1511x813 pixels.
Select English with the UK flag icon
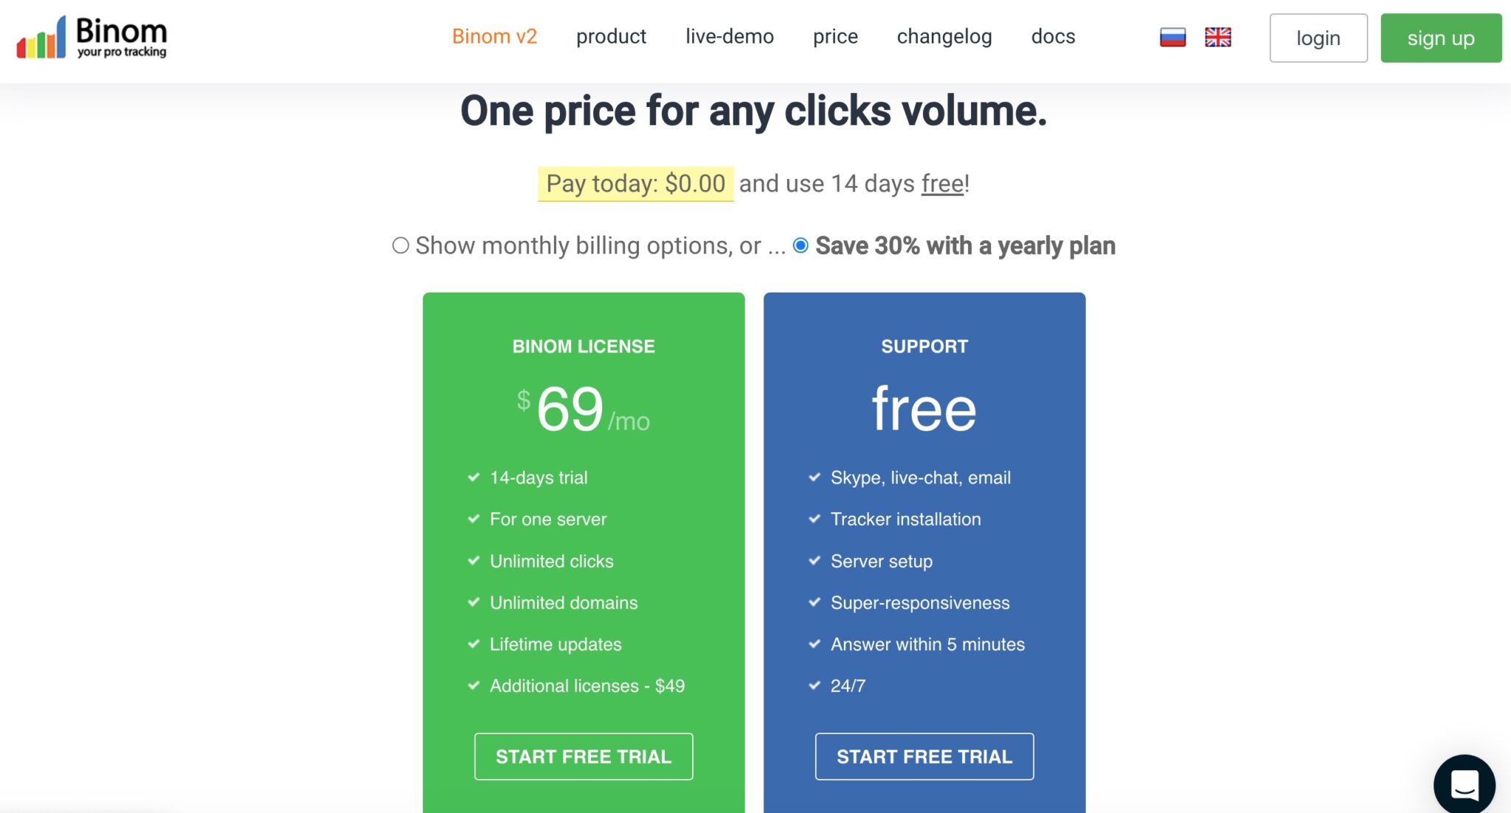1218,36
